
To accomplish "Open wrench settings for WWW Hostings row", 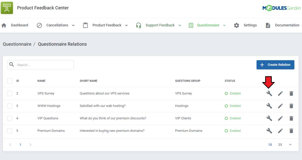I will (x=269, y=106).
